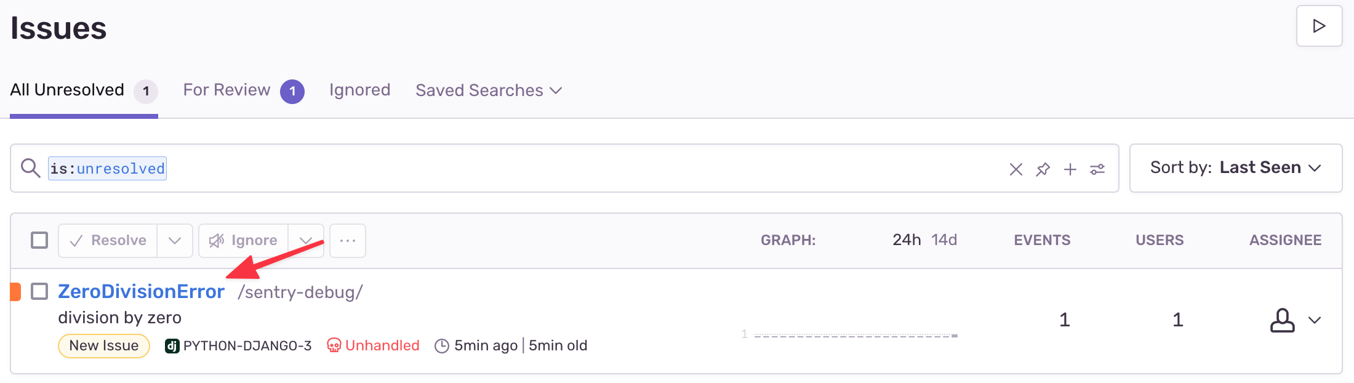This screenshot has width=1354, height=383.
Task: Click the assignee person icon
Action: click(1282, 320)
